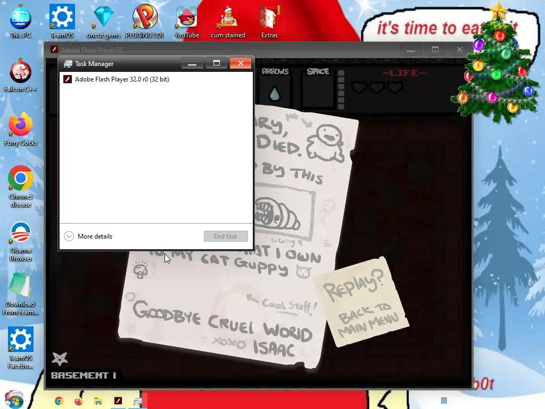Screen dimensions: 545x409
Task: Open the Extras desktop icon
Action: point(269,21)
